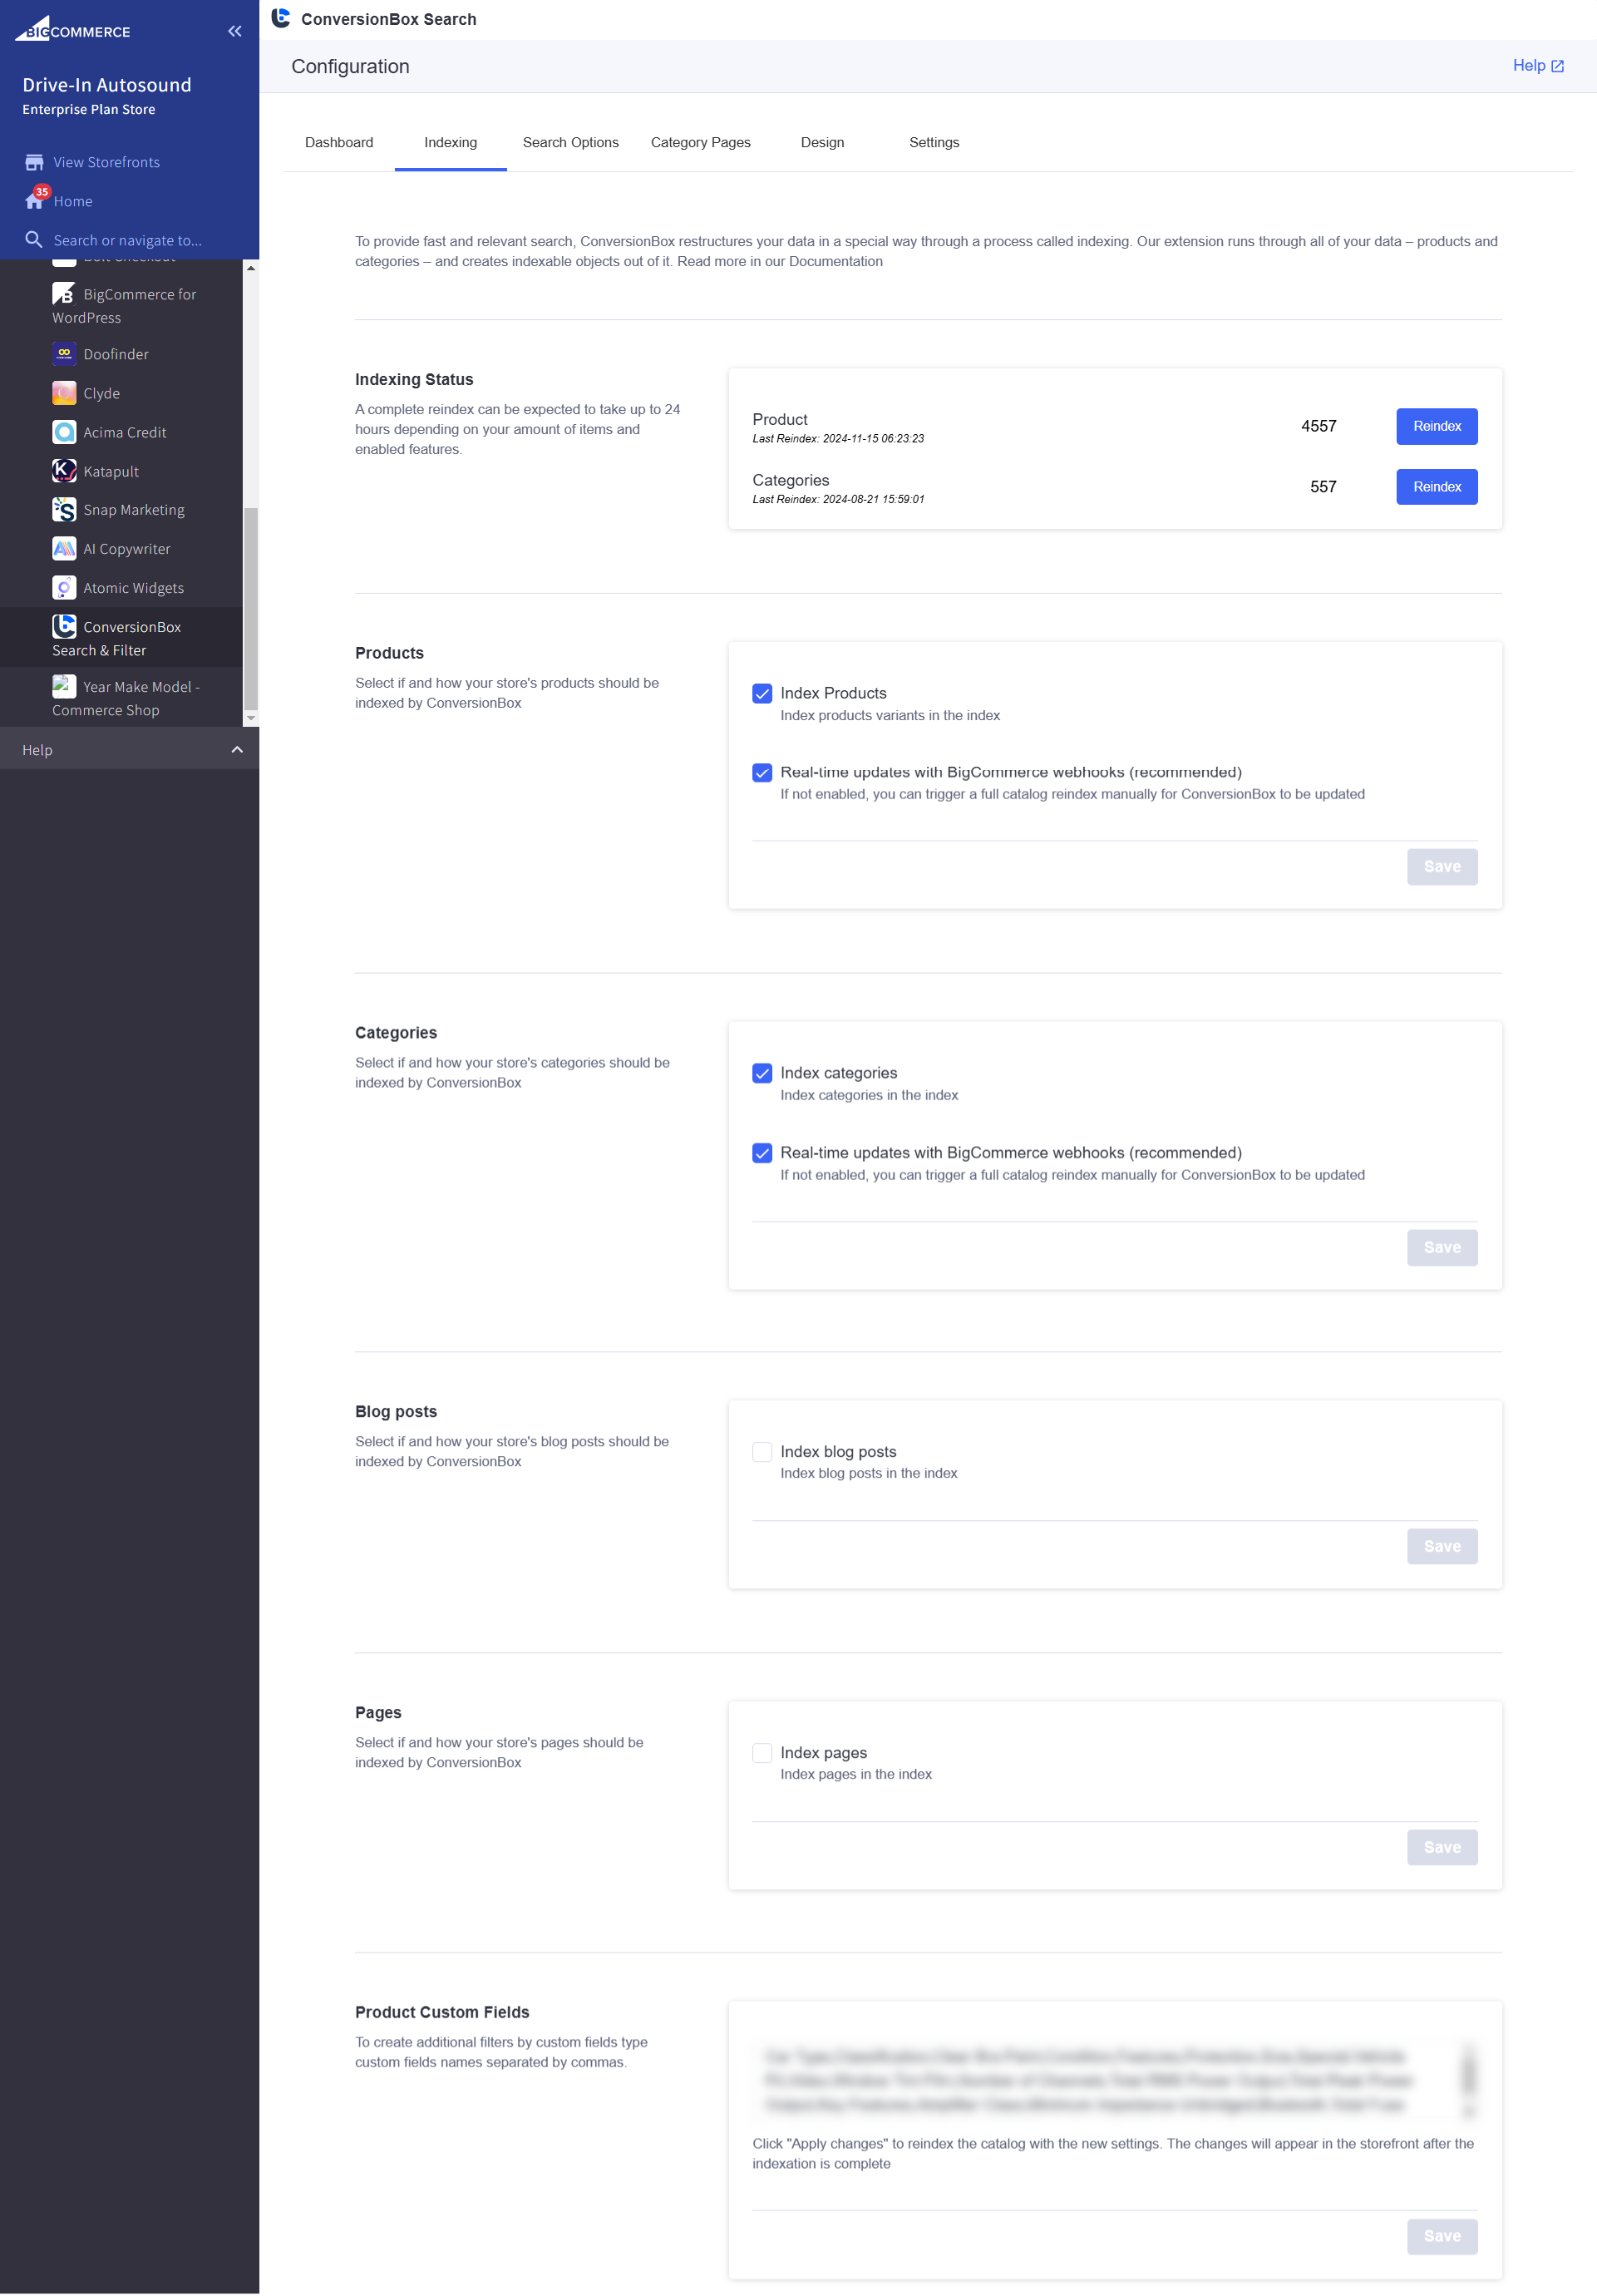
Task: Click the Home icon with notification badge
Action: (x=34, y=201)
